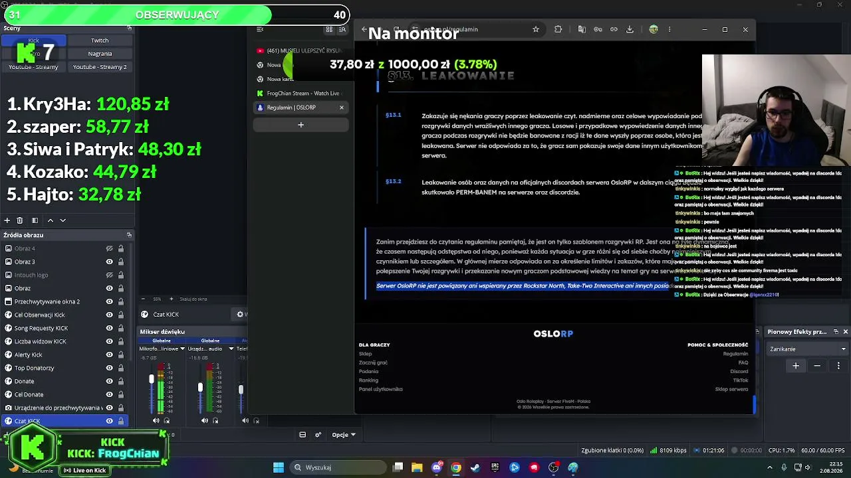Adjust the desktop audio volume fader
Viewport: 851px width, 478px height.
pyautogui.click(x=200, y=387)
